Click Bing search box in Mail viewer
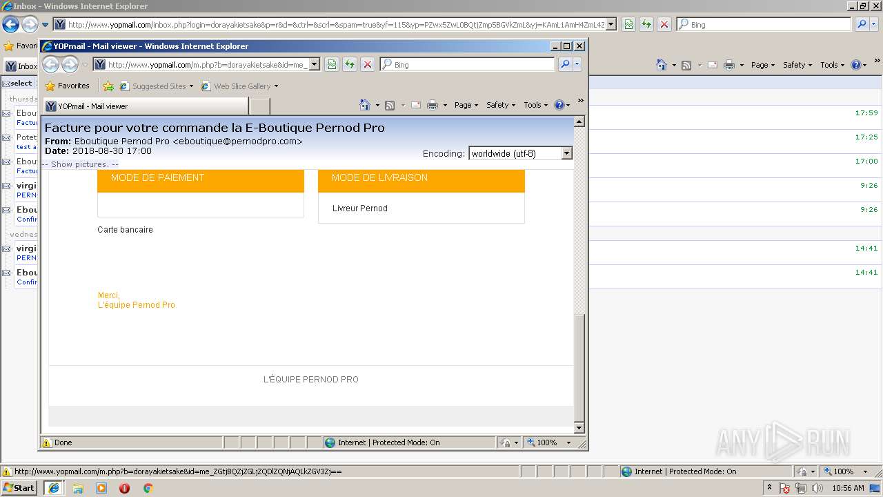The height and width of the screenshot is (497, 883). pyautogui.click(x=467, y=65)
